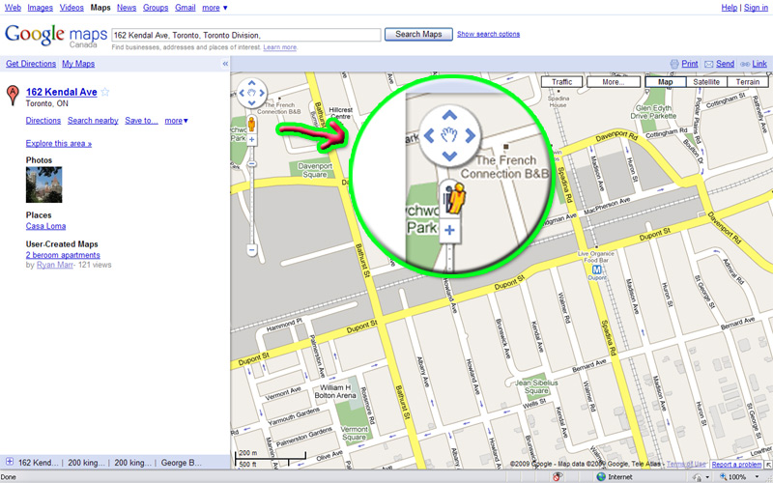Click the red marker A icon in the sidebar
Viewport: 773px width, 483px height.
[13, 95]
